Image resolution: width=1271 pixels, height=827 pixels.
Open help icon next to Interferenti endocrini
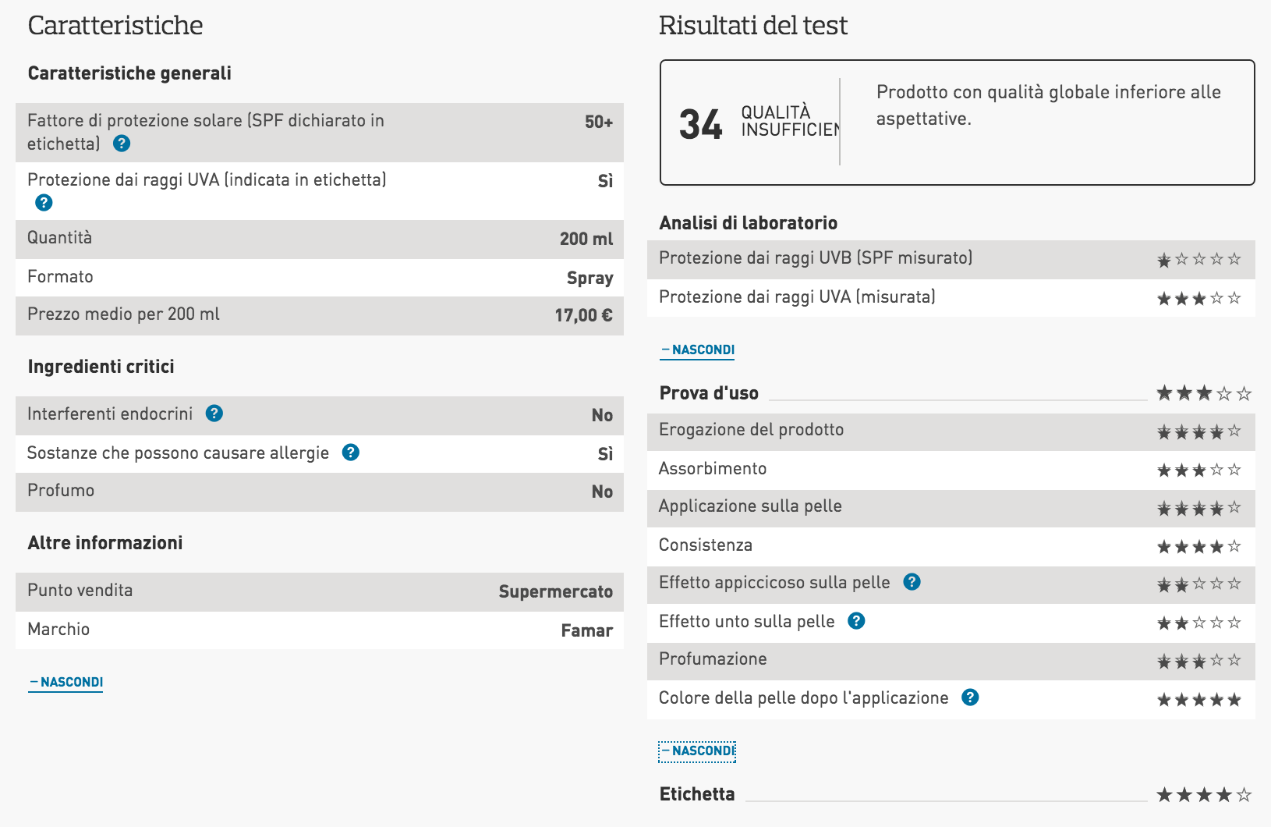[214, 413]
